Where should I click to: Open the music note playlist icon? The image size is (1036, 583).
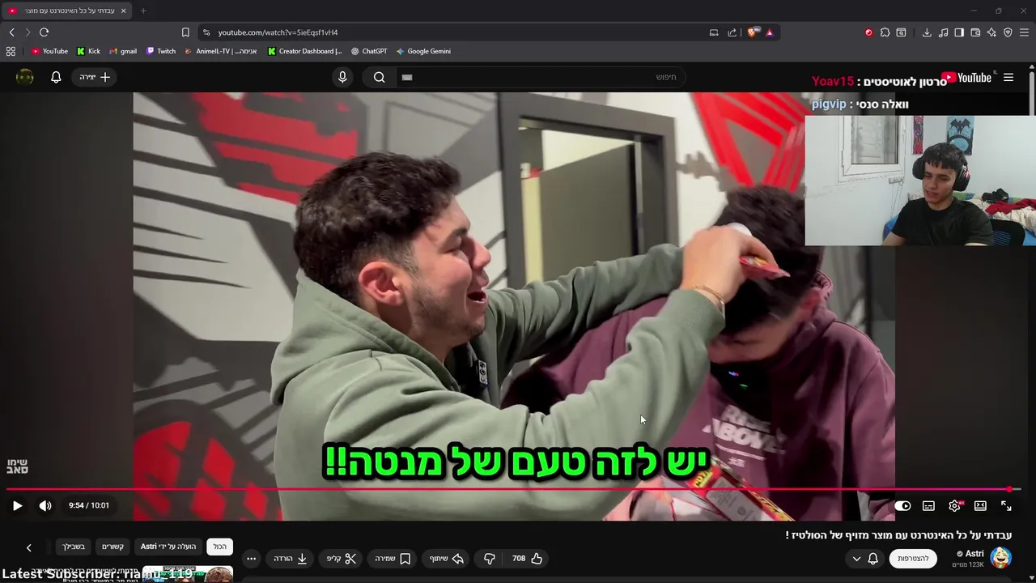pos(943,32)
